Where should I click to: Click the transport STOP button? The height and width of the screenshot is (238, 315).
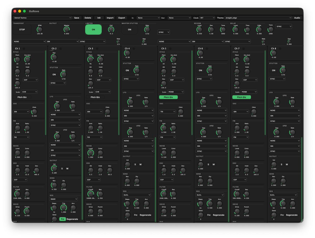[x=22, y=30]
